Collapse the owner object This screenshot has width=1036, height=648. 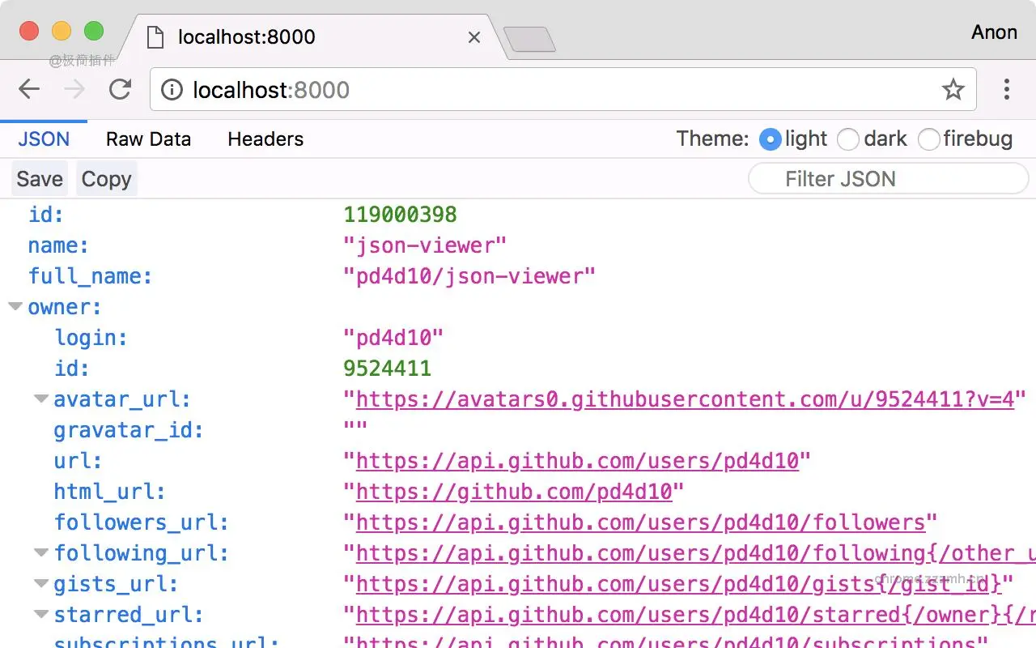[15, 306]
